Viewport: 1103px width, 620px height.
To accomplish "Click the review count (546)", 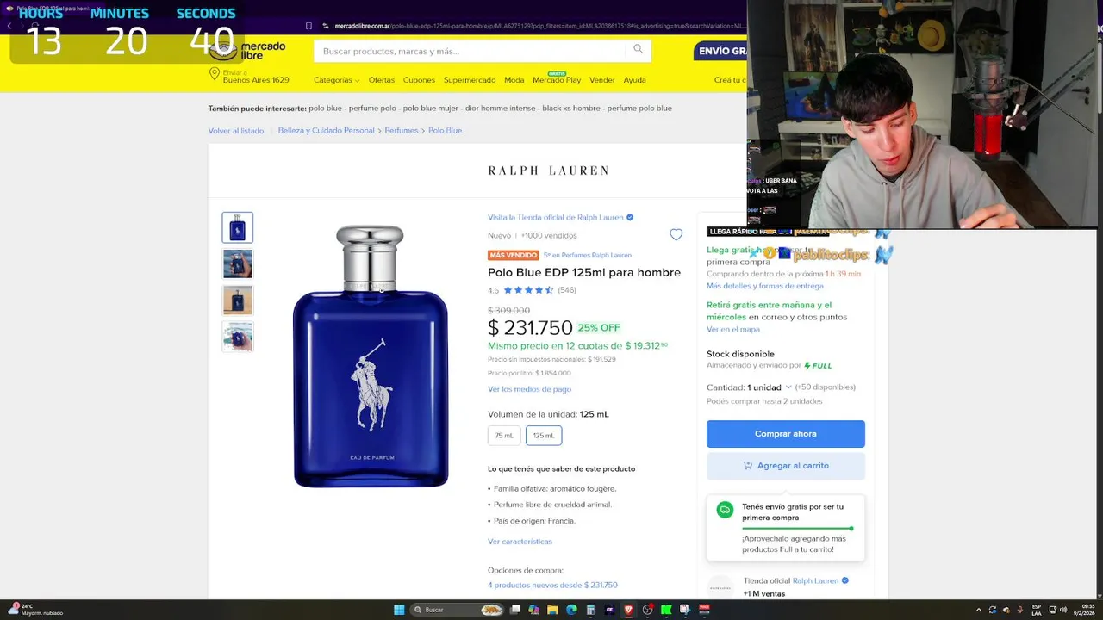I will coord(567,290).
